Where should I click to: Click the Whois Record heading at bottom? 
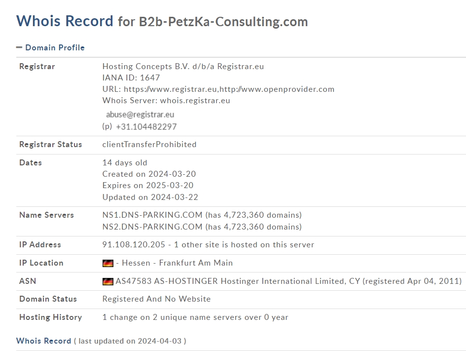pyautogui.click(x=44, y=341)
